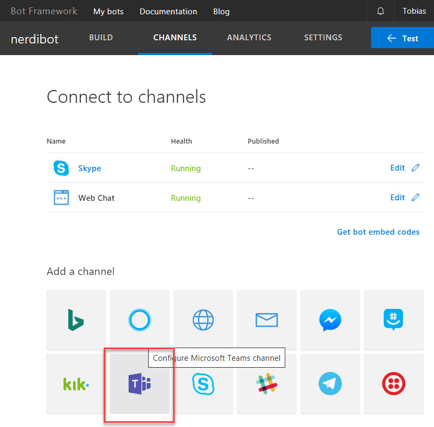Add the Skype for Business channel
The width and height of the screenshot is (434, 427).
203,384
